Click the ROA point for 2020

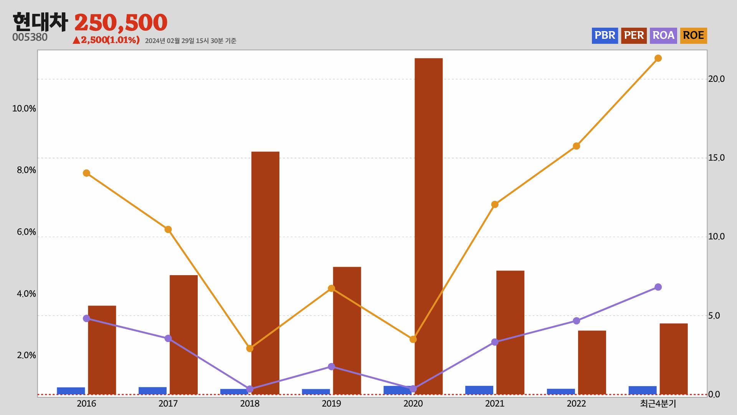413,389
